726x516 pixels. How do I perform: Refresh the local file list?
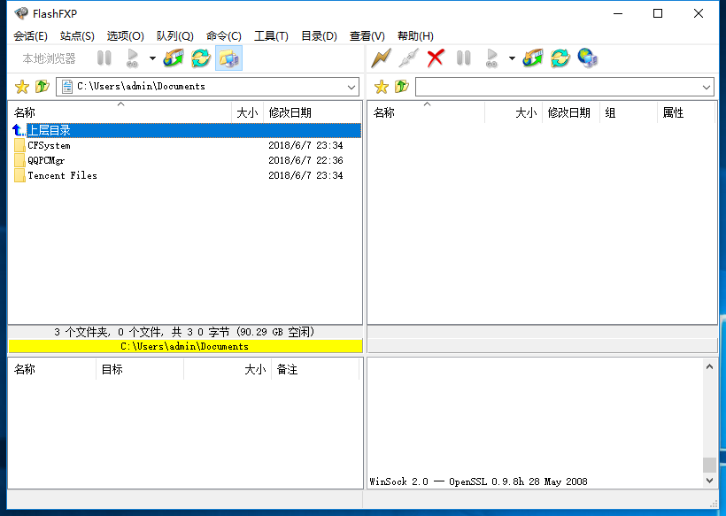201,58
